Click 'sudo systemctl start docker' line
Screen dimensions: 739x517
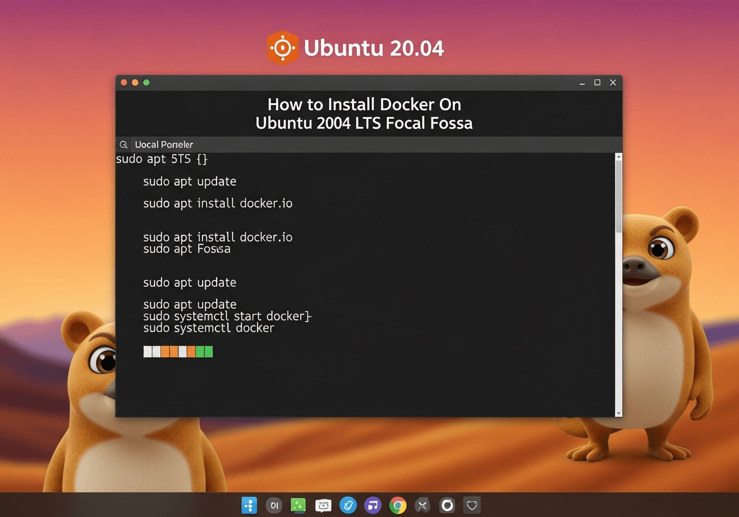point(227,316)
